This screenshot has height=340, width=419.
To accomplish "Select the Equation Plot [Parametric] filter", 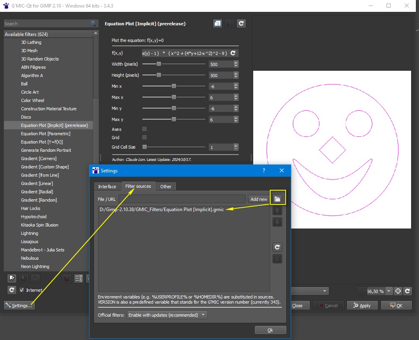I will tap(46, 134).
